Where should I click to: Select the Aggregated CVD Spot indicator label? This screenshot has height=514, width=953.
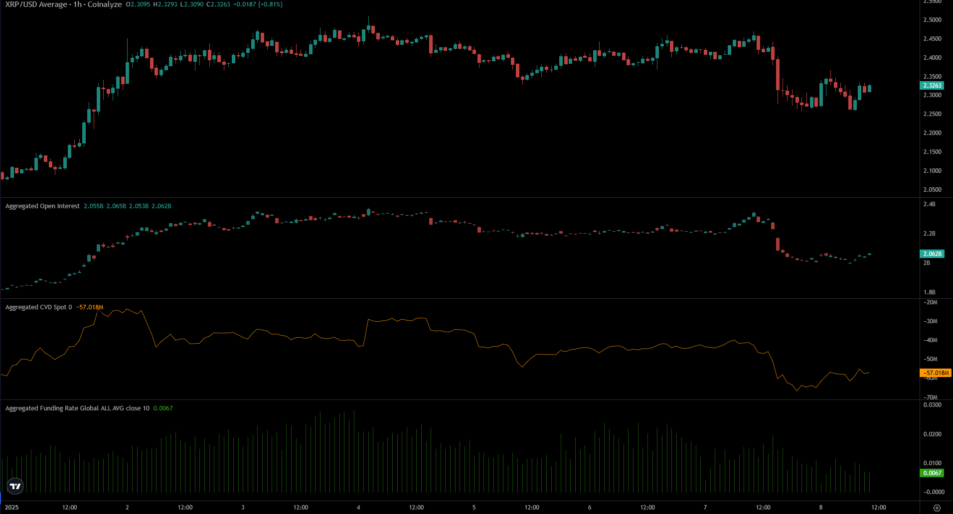(x=38, y=307)
